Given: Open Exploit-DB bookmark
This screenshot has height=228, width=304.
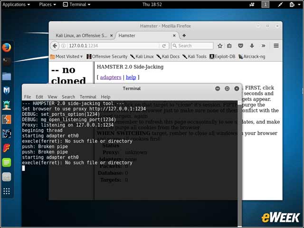Looking at the screenshot, I should click(222, 57).
